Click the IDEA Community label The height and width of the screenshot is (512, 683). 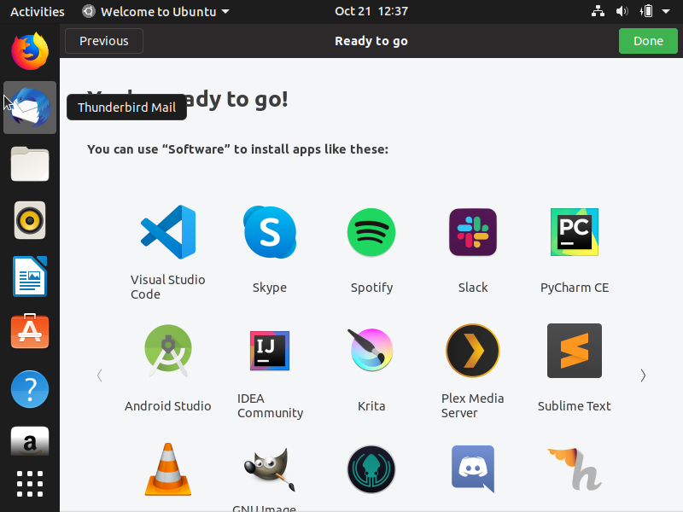pyautogui.click(x=270, y=406)
